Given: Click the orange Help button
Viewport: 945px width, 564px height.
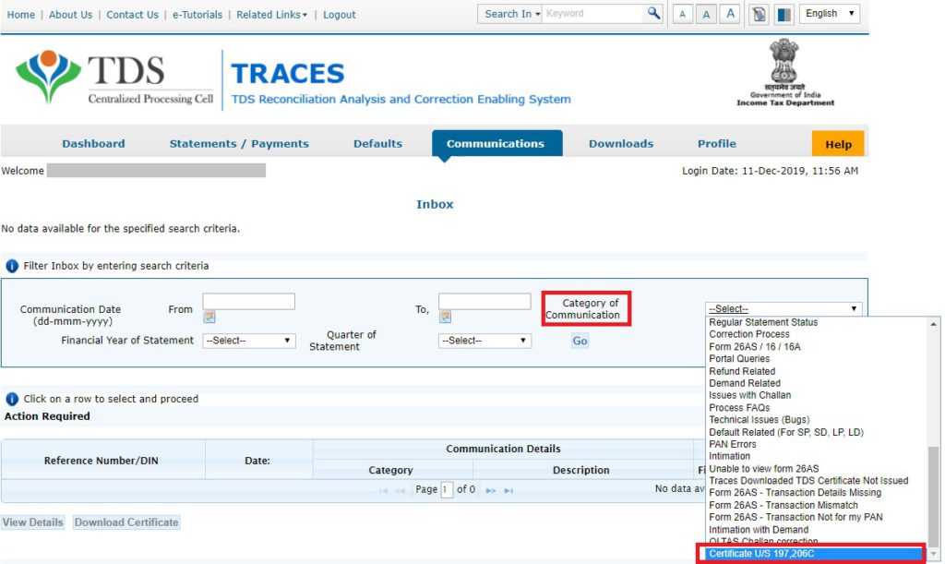Looking at the screenshot, I should click(838, 144).
